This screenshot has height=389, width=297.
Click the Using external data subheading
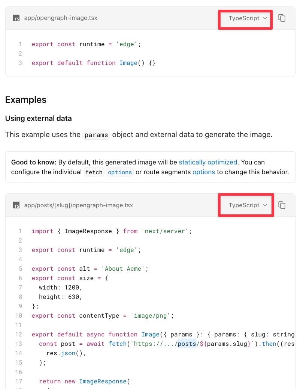pyautogui.click(x=39, y=118)
